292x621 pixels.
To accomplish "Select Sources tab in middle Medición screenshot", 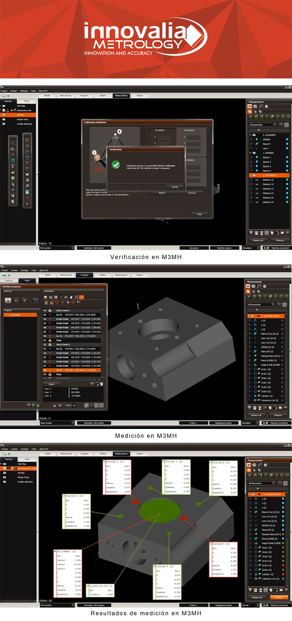I will (x=8, y=281).
